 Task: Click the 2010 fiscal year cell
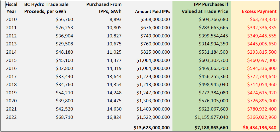click(x=11, y=19)
